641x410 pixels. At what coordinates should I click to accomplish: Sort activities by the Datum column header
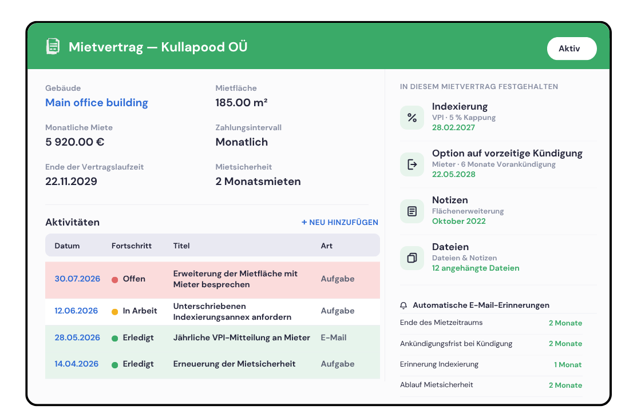click(67, 246)
